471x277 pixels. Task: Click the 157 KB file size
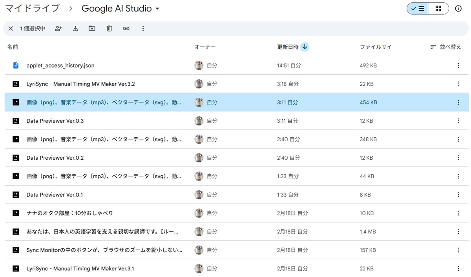(x=368, y=250)
